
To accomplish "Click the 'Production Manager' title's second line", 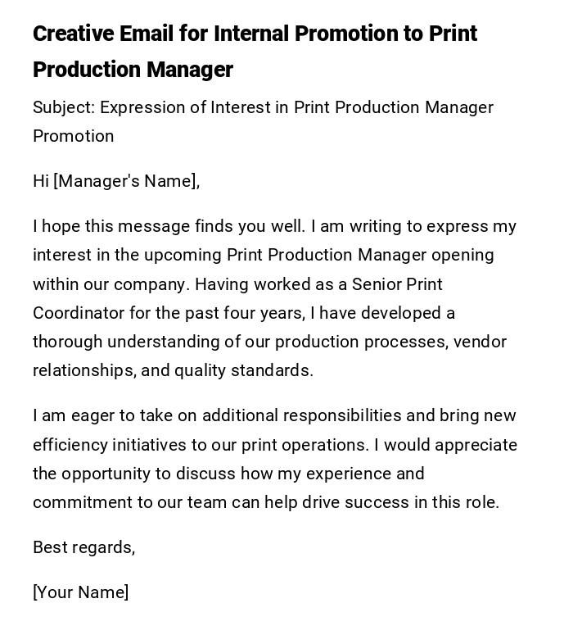I will [x=133, y=70].
